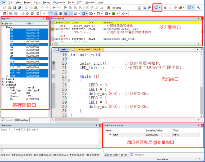205x162 pixels.
Task: Expand the Banked register group
Action: click(3, 79)
